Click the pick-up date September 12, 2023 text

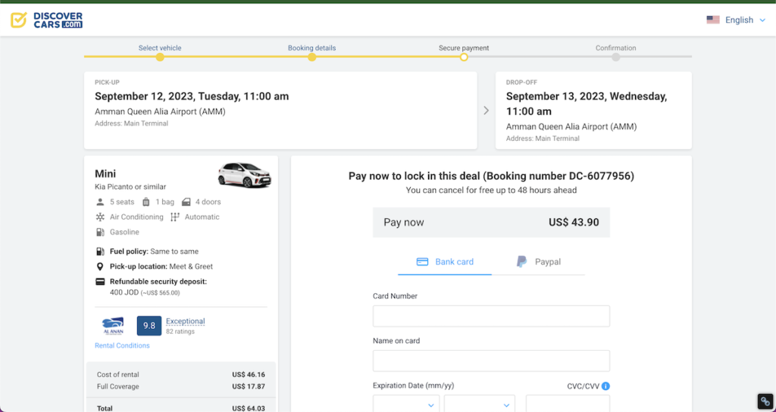[192, 96]
